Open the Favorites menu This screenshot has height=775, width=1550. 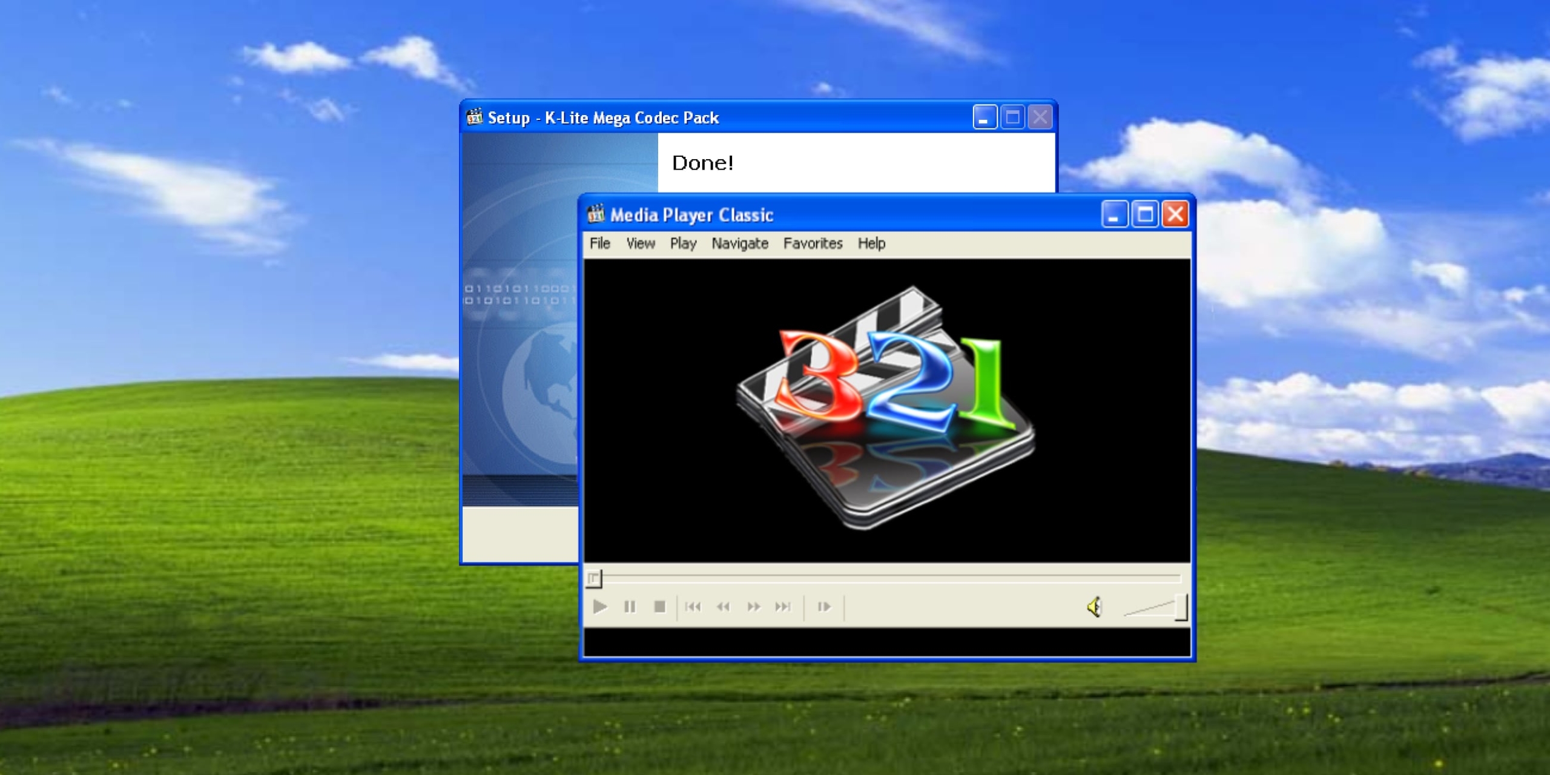click(x=813, y=243)
